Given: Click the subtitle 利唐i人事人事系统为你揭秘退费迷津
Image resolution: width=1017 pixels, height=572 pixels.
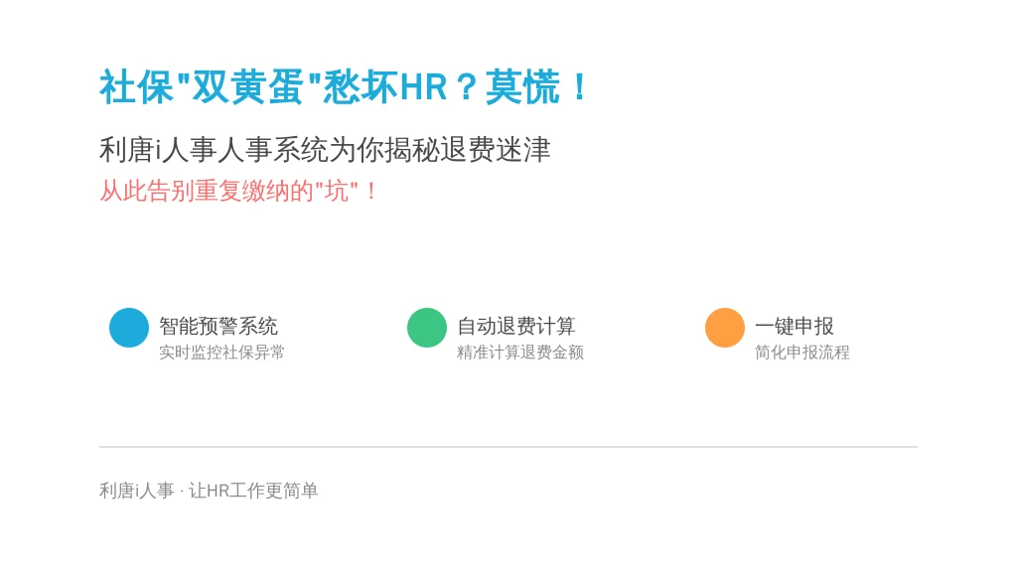Looking at the screenshot, I should (x=325, y=150).
